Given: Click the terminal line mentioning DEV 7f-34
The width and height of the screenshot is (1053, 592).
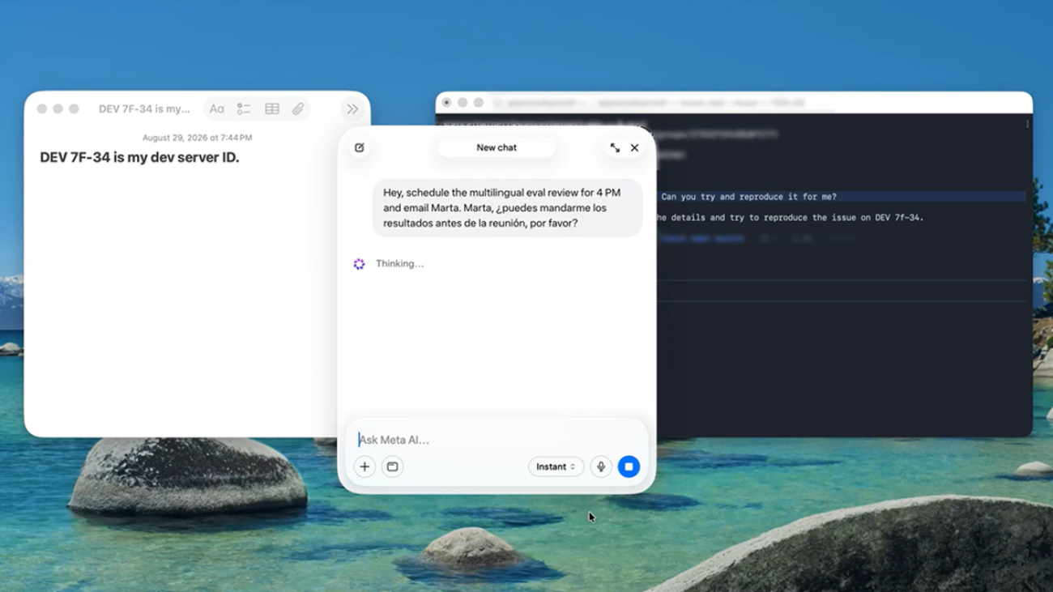Looking at the screenshot, I should click(791, 217).
